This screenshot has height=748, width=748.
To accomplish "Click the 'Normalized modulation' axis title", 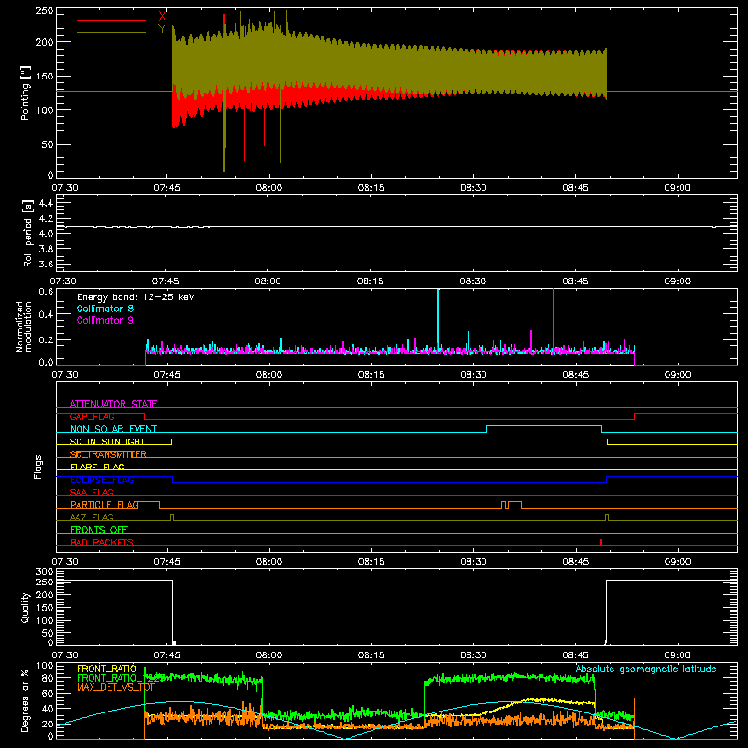I will [x=23, y=326].
